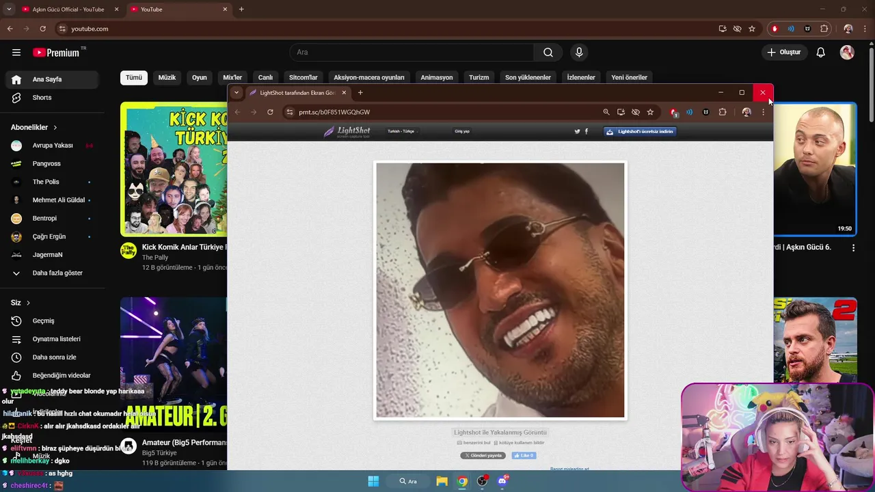The height and width of the screenshot is (492, 875).
Task: Open the Pangvoss channel subscription
Action: point(52,164)
